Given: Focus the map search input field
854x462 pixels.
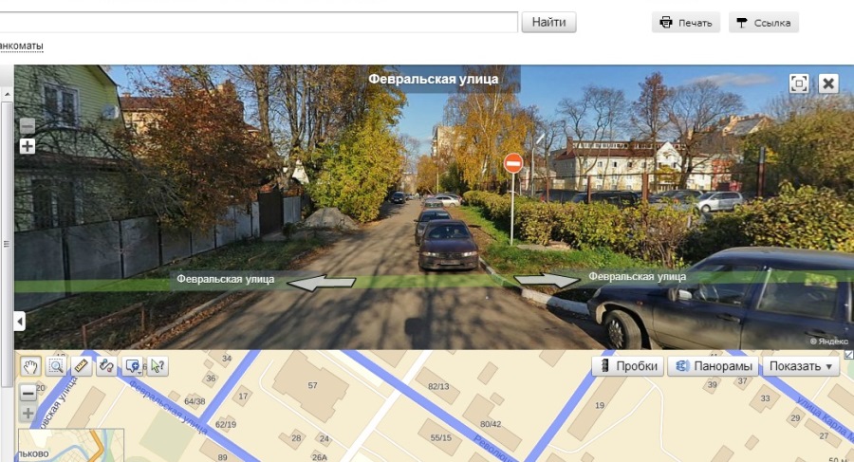Looking at the screenshot, I should coord(258,23).
